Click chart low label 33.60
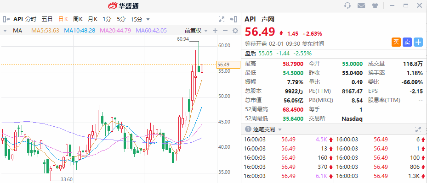The height and width of the screenshot is (183, 427). click(x=67, y=179)
